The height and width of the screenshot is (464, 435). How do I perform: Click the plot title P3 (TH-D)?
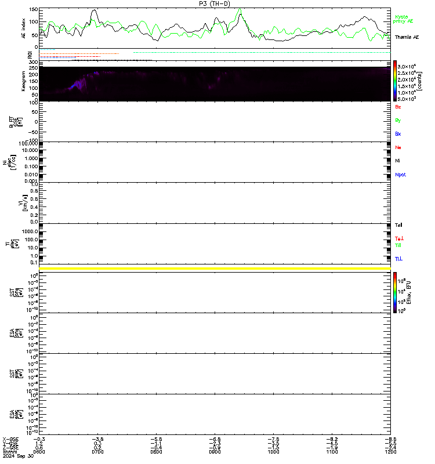(x=214, y=3)
